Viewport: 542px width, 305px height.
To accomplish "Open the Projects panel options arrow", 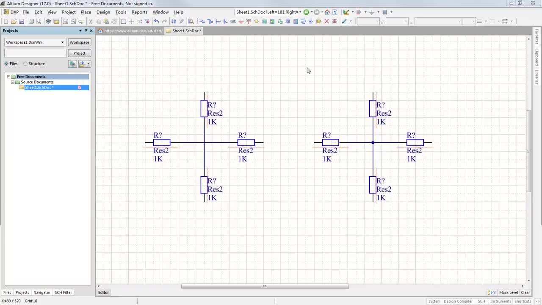I will point(80,30).
